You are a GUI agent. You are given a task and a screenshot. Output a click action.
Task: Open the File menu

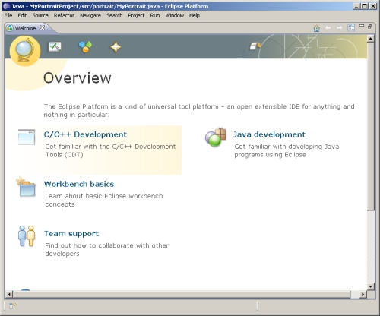point(8,15)
